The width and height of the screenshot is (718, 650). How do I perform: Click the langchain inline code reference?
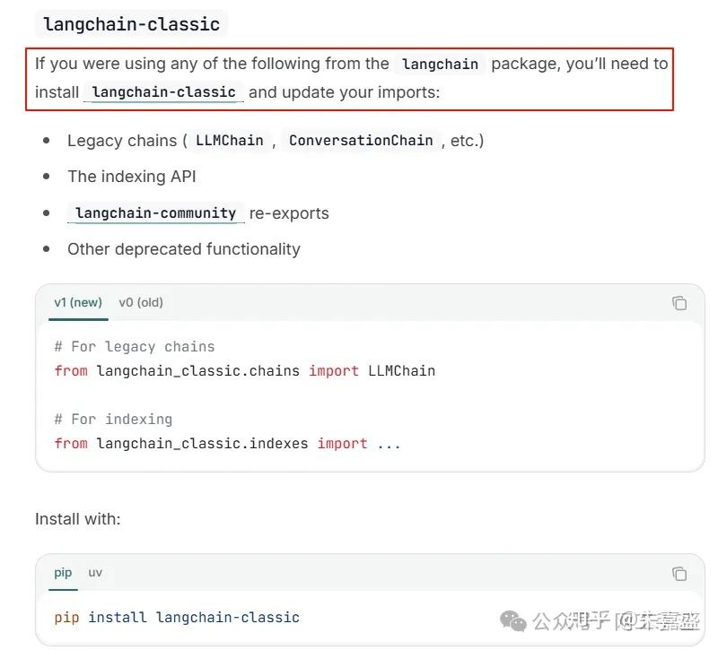[440, 64]
